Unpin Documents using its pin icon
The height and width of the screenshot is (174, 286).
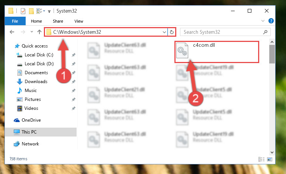click(74, 73)
